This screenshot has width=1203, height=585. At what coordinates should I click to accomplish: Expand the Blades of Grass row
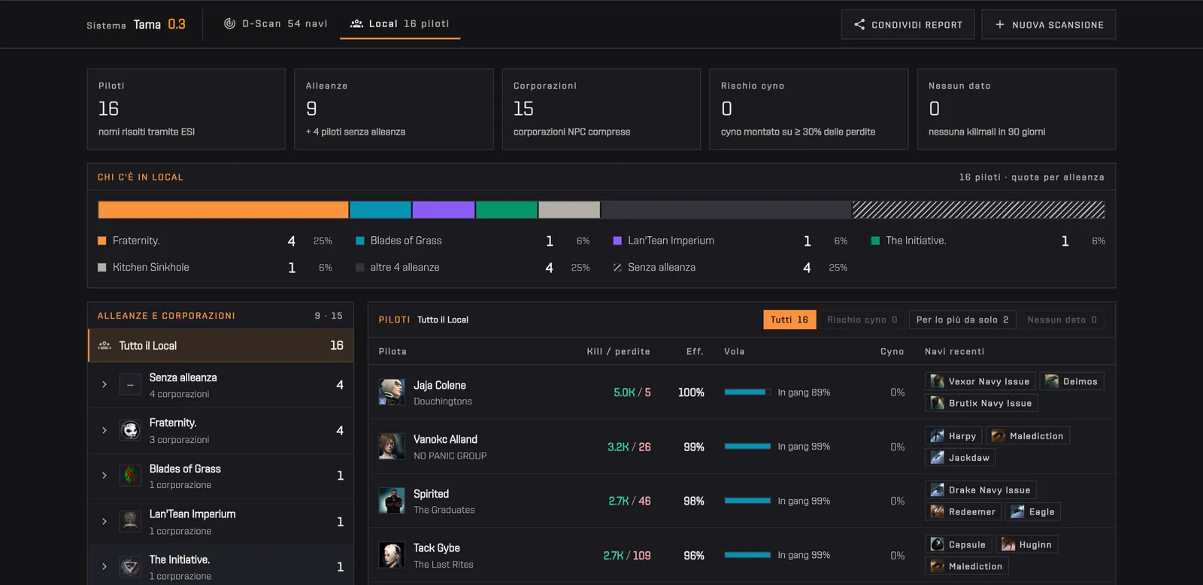(104, 475)
